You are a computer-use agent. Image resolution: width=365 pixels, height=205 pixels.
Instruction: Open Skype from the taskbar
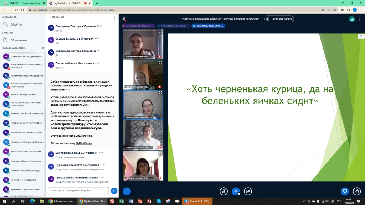(x=159, y=201)
